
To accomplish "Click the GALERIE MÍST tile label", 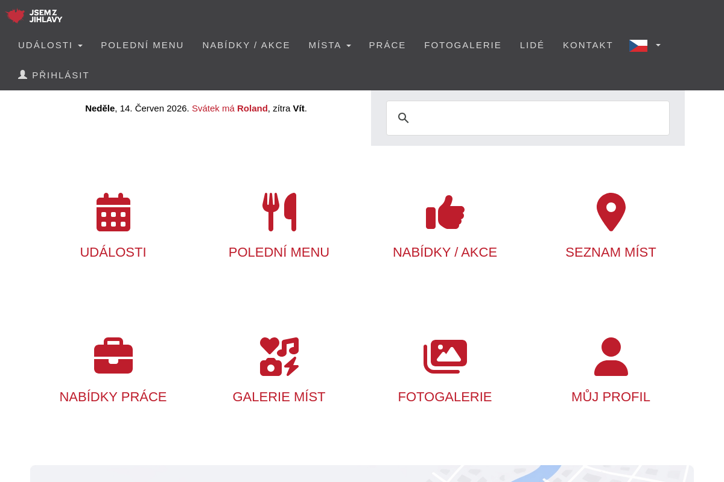I will [x=279, y=397].
